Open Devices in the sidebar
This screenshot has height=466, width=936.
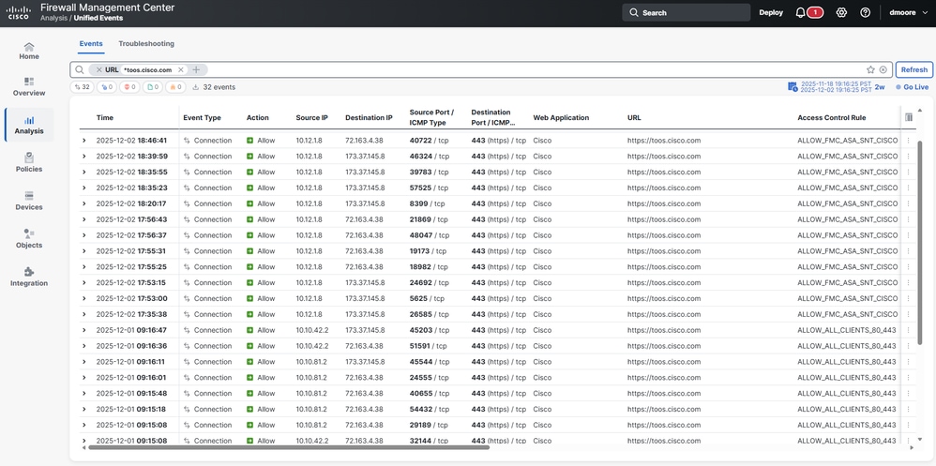tap(29, 201)
